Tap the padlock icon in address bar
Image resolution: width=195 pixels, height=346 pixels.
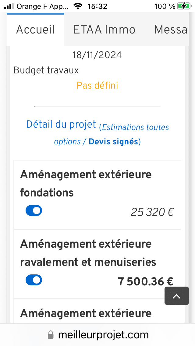51,335
